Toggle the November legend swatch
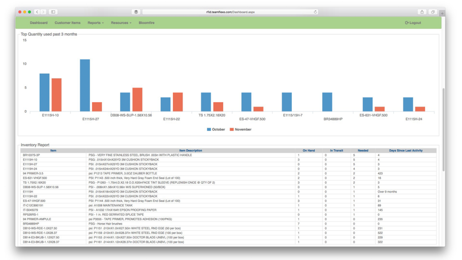This screenshot has width=462, height=260. (231, 130)
